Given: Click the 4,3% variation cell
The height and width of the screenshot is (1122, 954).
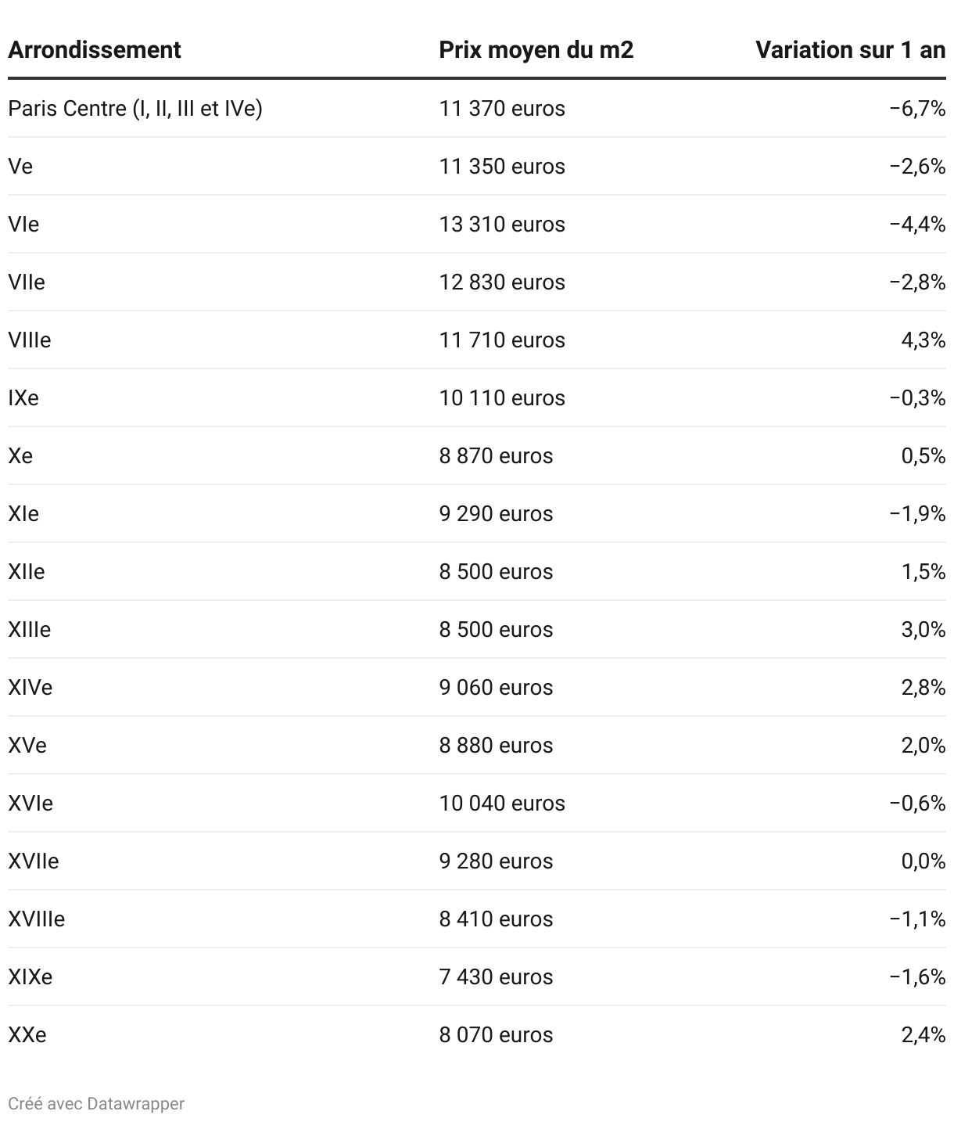Looking at the screenshot, I should pyautogui.click(x=924, y=340).
